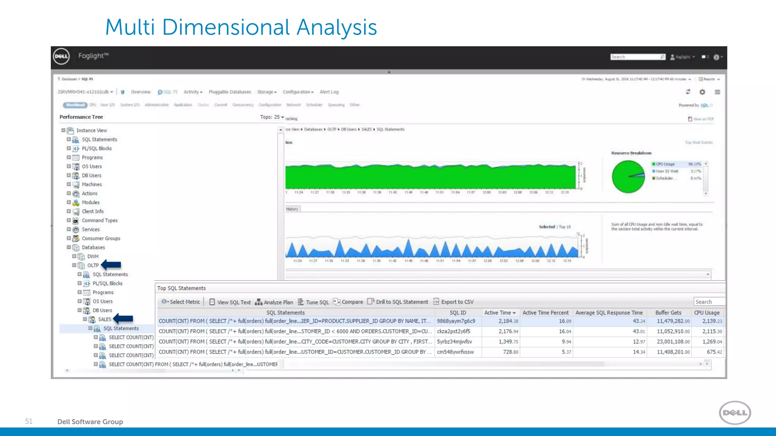
Task: Open the settings gear icon
Action: [702, 92]
